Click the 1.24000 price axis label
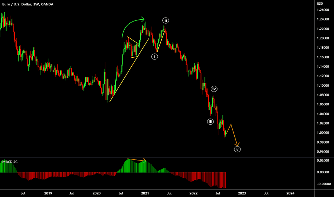Viewport: 334px width, 197px height. coord(323,19)
